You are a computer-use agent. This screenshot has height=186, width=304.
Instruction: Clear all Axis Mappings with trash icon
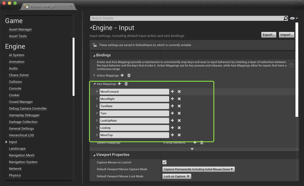[126, 84]
